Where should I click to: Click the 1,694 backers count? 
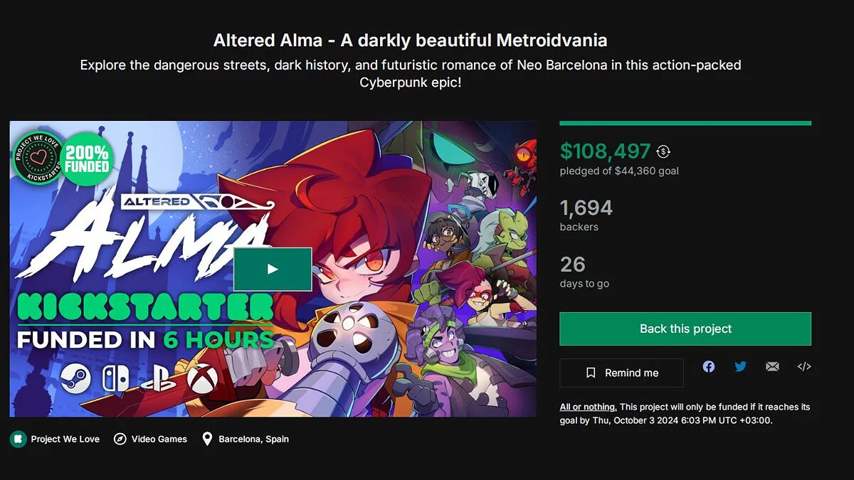(x=586, y=208)
